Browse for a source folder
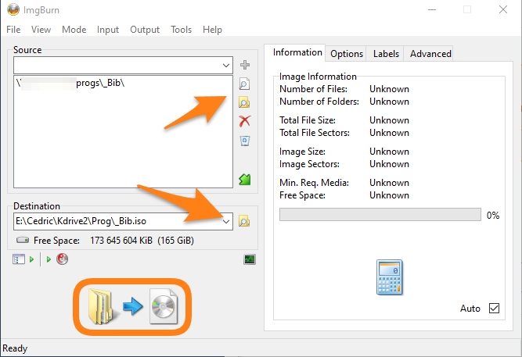 click(244, 102)
